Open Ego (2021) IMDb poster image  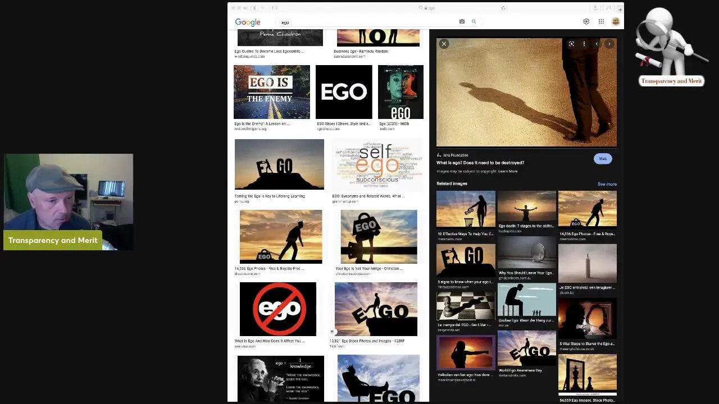point(401,92)
